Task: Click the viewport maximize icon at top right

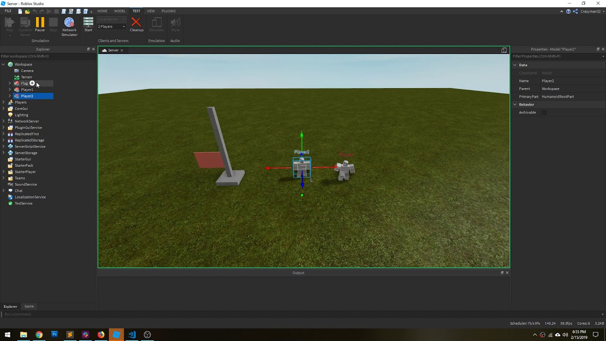Action: point(504,50)
